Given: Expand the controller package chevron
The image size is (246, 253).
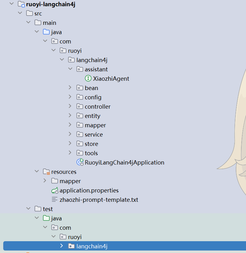Looking at the screenshot, I should point(70,106).
